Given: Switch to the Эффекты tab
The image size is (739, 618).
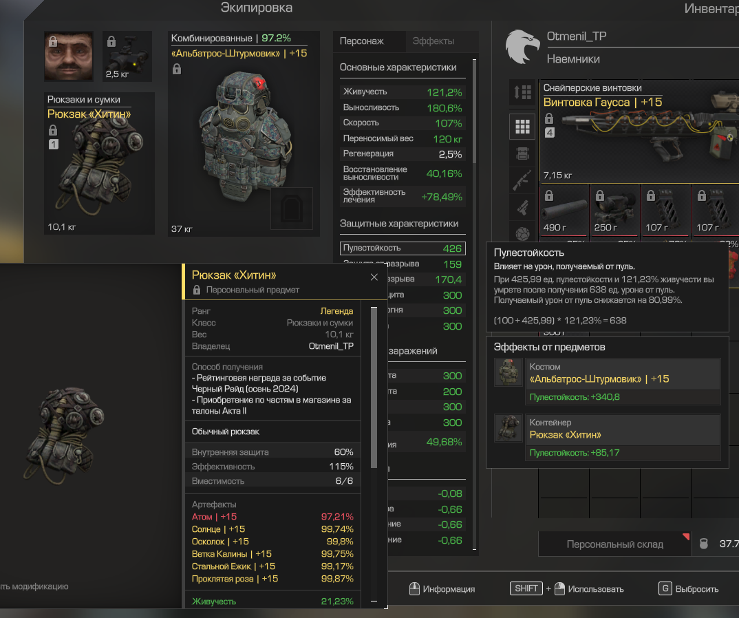Looking at the screenshot, I should pyautogui.click(x=433, y=41).
